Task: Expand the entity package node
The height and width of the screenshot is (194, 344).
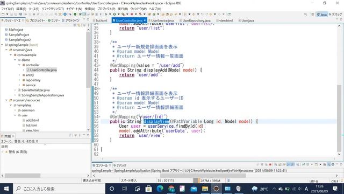Action: coord(19,75)
